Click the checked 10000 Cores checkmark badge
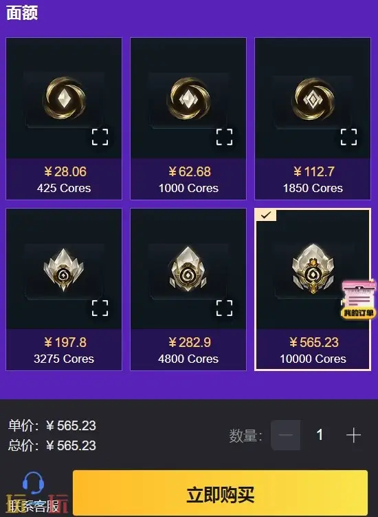 click(267, 215)
